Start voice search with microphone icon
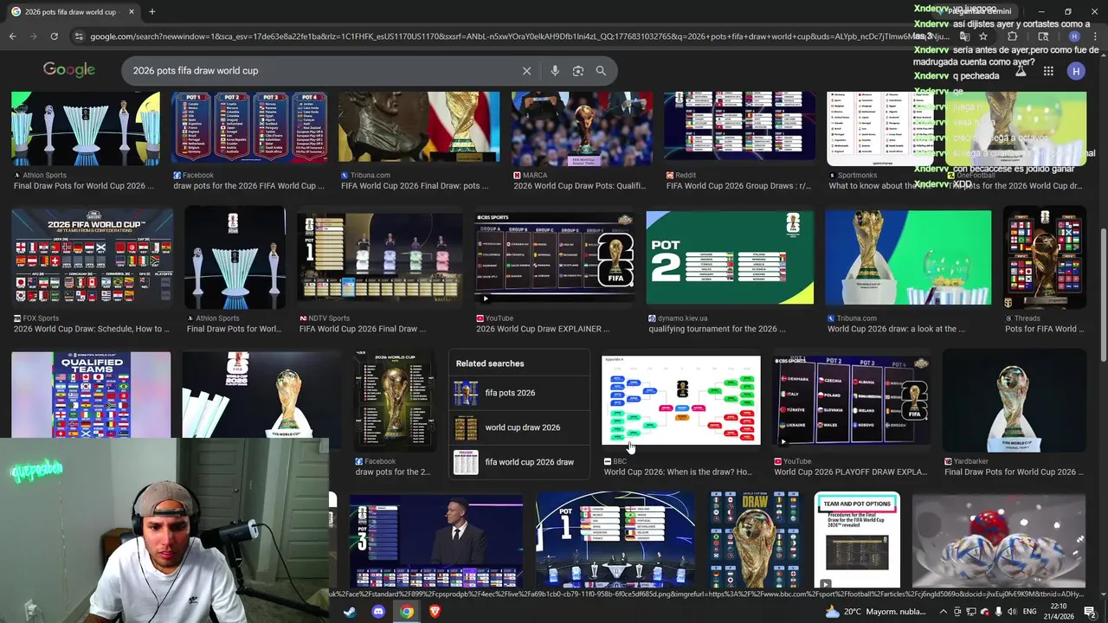1108x623 pixels. coord(555,71)
